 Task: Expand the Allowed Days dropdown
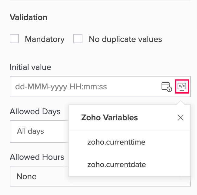point(39,132)
